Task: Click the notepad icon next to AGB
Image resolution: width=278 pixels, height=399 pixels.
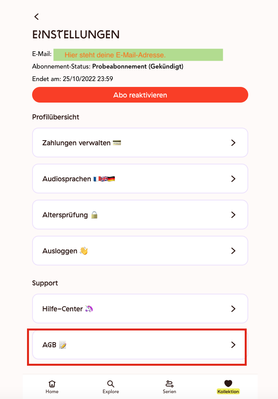Action: click(x=63, y=345)
